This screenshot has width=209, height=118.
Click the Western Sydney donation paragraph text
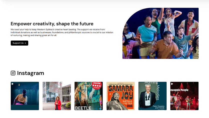[62, 32]
